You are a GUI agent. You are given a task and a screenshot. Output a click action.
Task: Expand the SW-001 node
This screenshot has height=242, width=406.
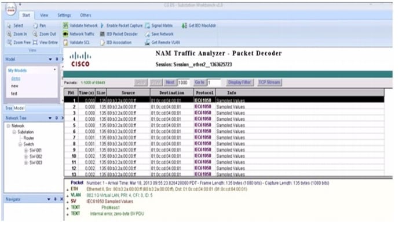[26, 151]
